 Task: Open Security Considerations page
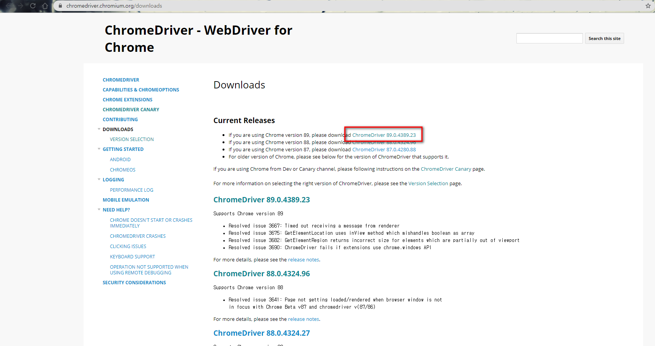pos(134,282)
